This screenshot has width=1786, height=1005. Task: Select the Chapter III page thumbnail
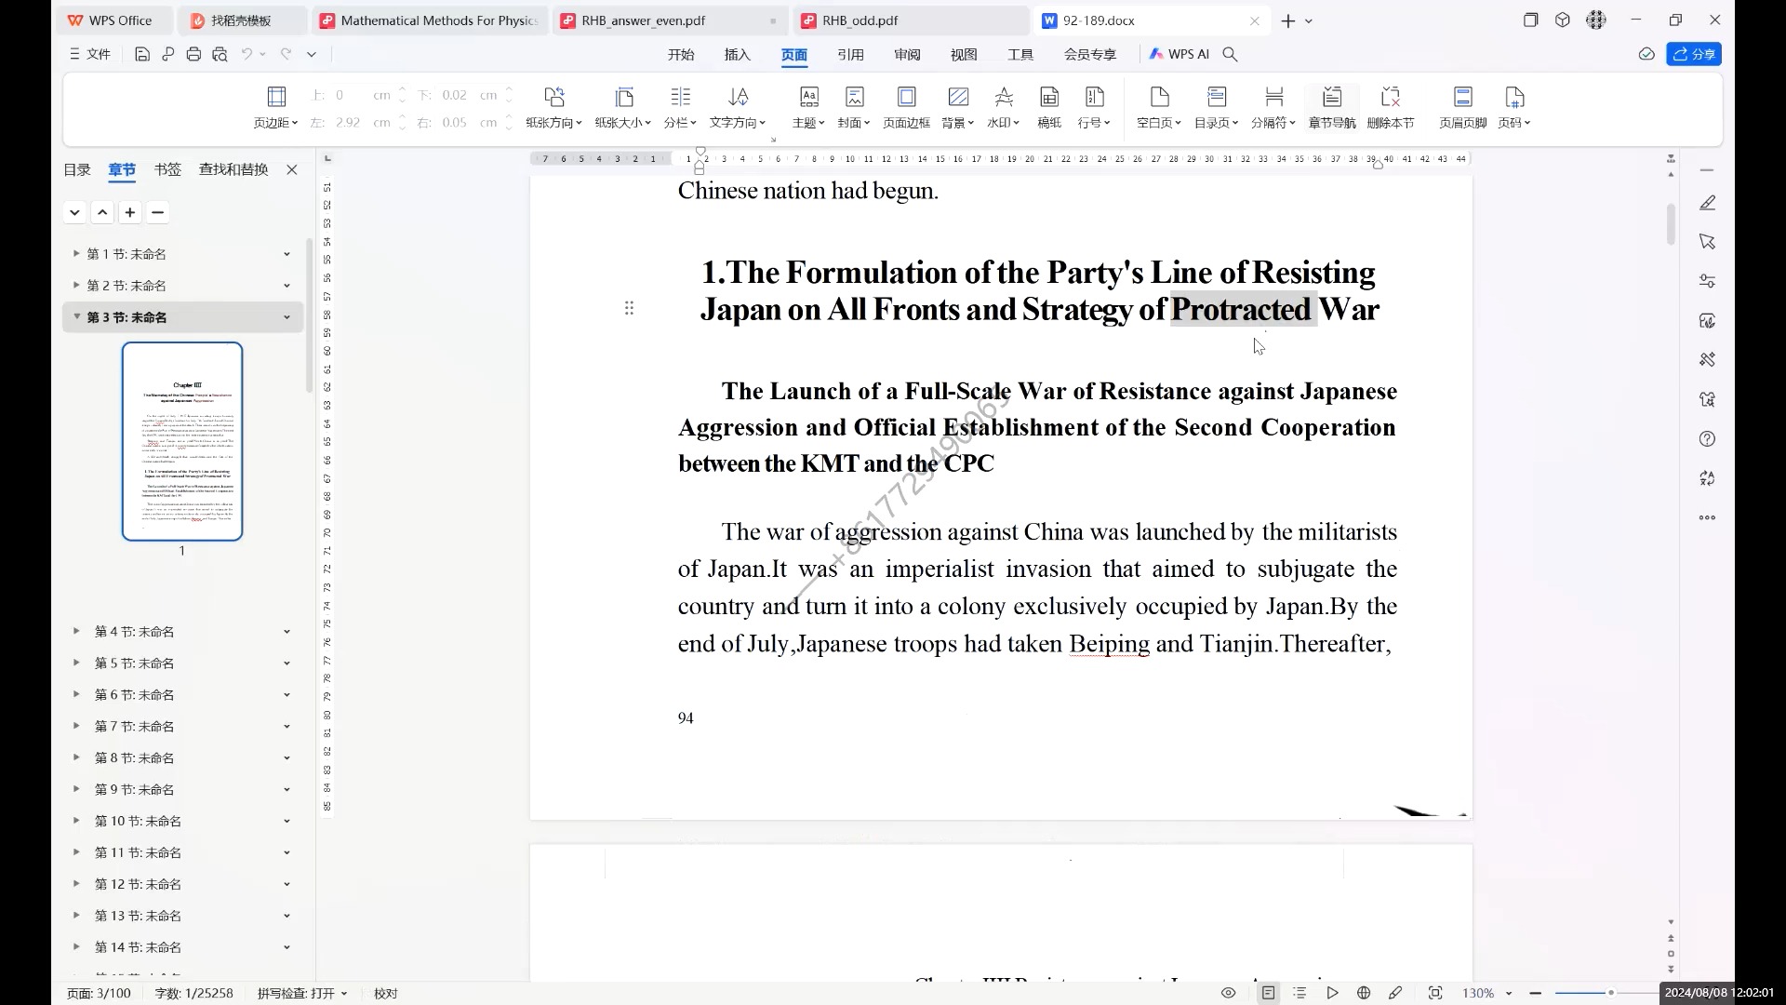click(181, 441)
